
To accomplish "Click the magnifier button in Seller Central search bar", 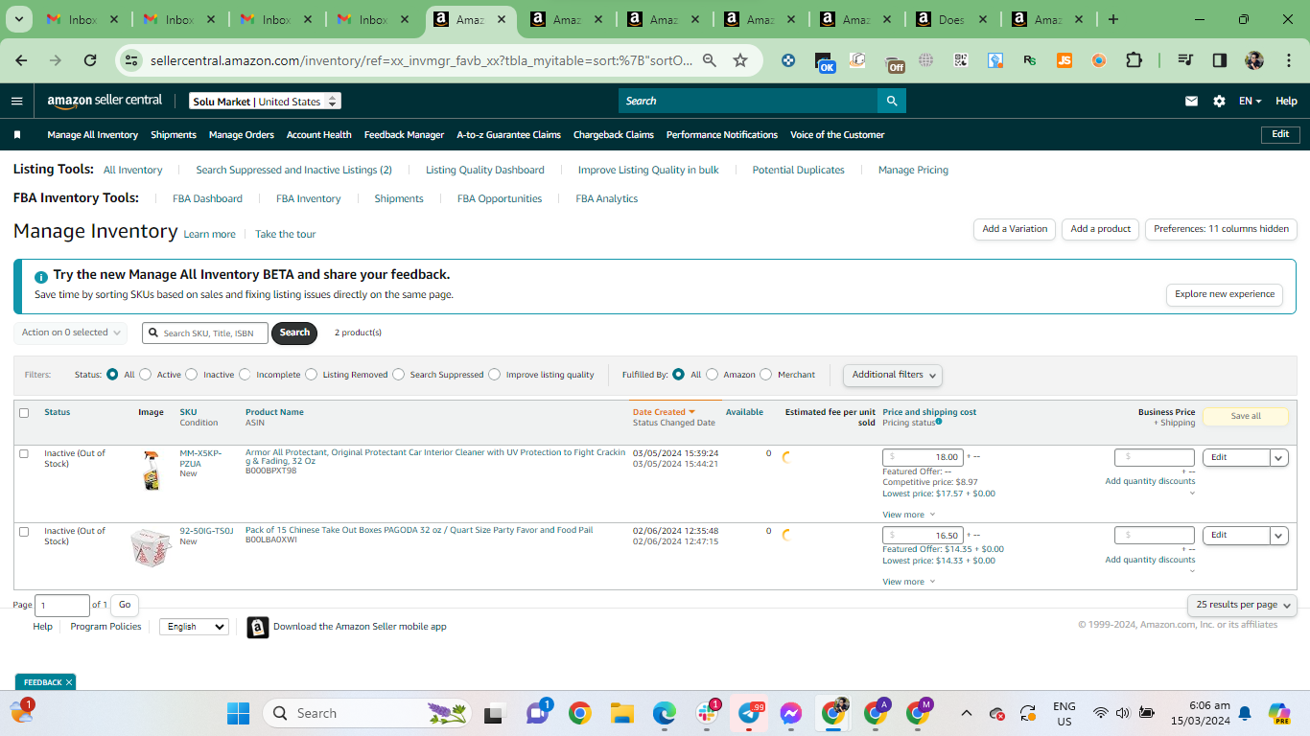I will click(892, 101).
